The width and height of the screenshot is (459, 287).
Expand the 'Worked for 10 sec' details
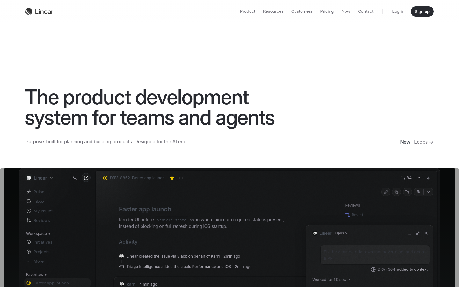tap(331, 280)
